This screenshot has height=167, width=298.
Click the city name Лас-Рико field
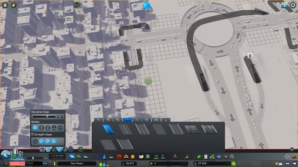click(77, 163)
